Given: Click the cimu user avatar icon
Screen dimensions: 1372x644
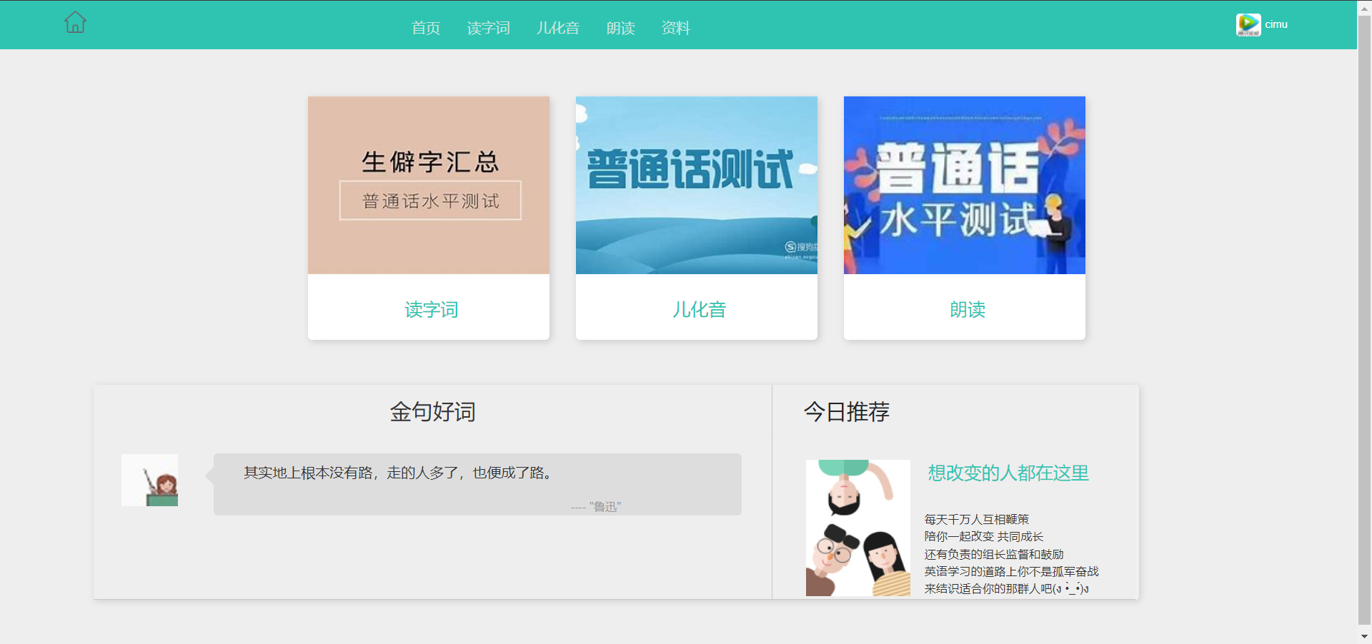Looking at the screenshot, I should [1248, 25].
